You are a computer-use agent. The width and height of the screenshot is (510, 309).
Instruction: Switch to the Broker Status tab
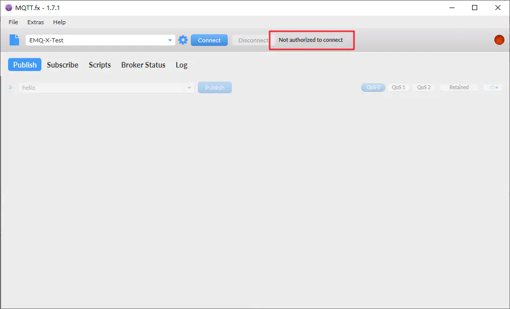point(143,65)
